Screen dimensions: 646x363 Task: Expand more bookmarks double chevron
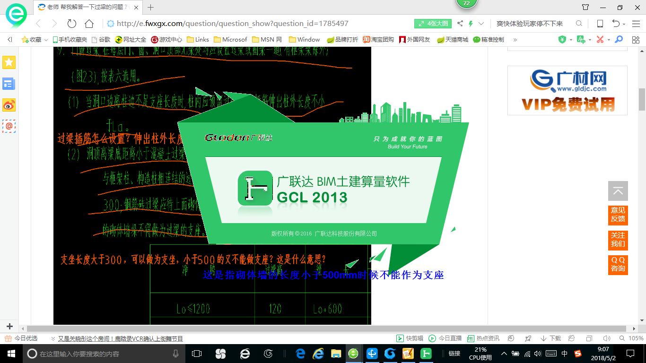click(515, 40)
